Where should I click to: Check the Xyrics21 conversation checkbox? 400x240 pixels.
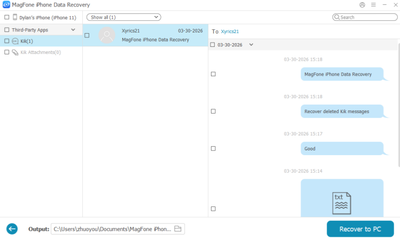[x=87, y=35]
